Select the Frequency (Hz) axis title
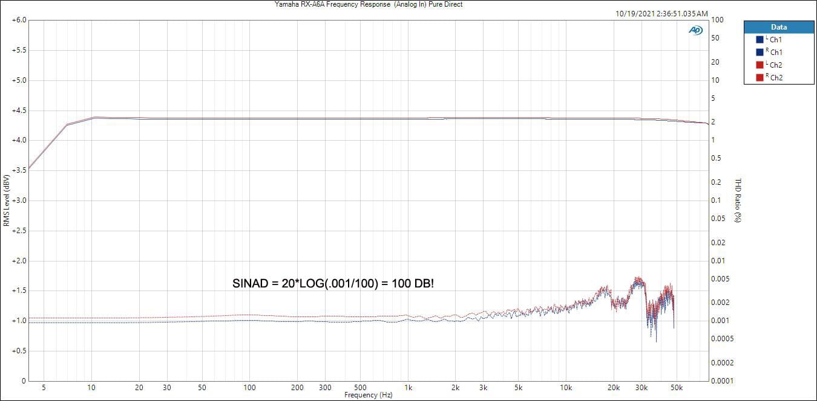This screenshot has height=401, width=817. (x=369, y=395)
